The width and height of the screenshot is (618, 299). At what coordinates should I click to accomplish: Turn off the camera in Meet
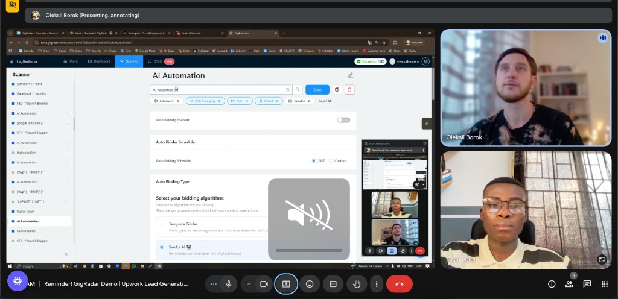(264, 284)
